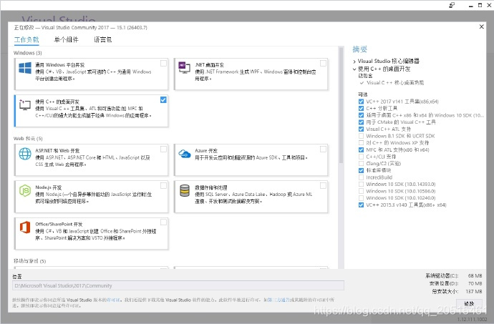The width and height of the screenshot is (494, 324).
Task: Uncheck Visual C++ ATL support
Action: point(361,129)
